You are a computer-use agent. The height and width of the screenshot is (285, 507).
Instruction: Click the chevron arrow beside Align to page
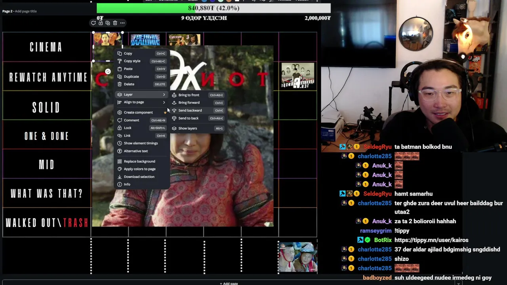[x=164, y=102]
